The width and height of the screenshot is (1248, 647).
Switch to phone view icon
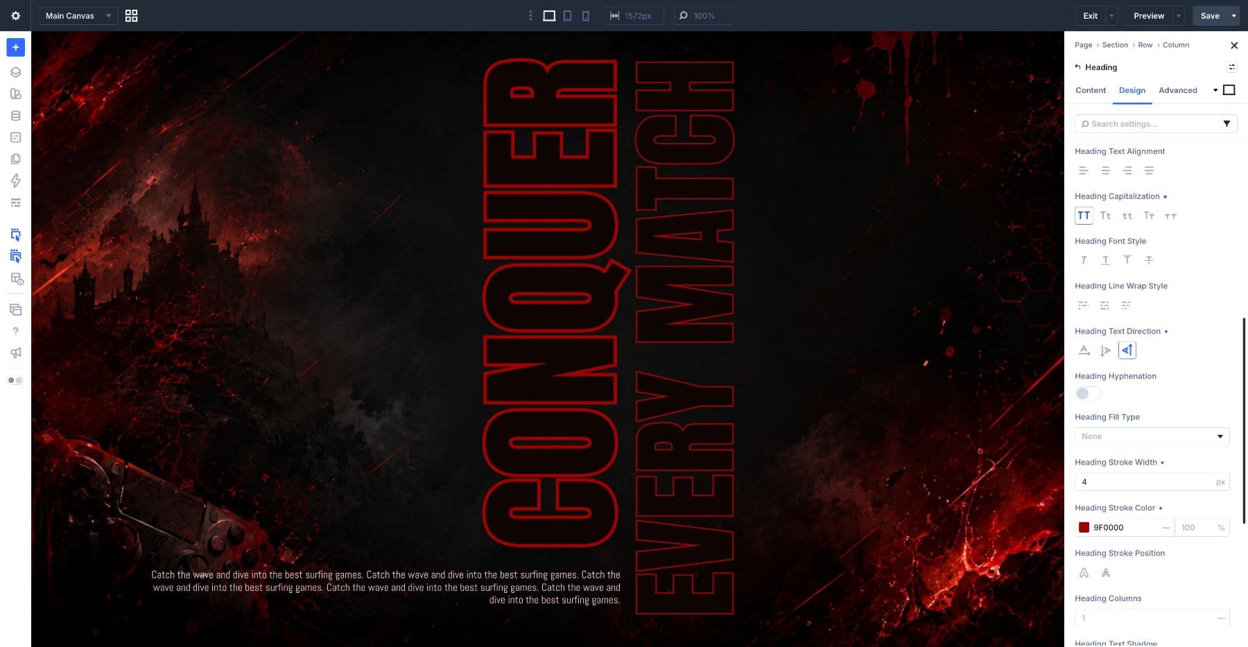click(585, 15)
